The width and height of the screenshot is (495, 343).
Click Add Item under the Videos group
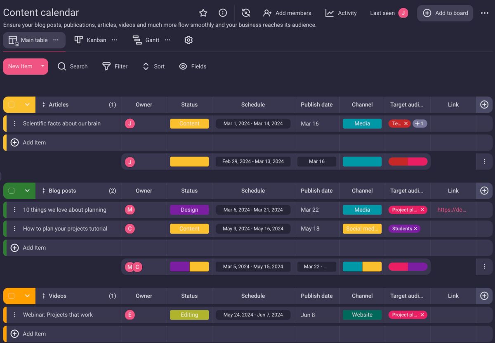coord(28,334)
